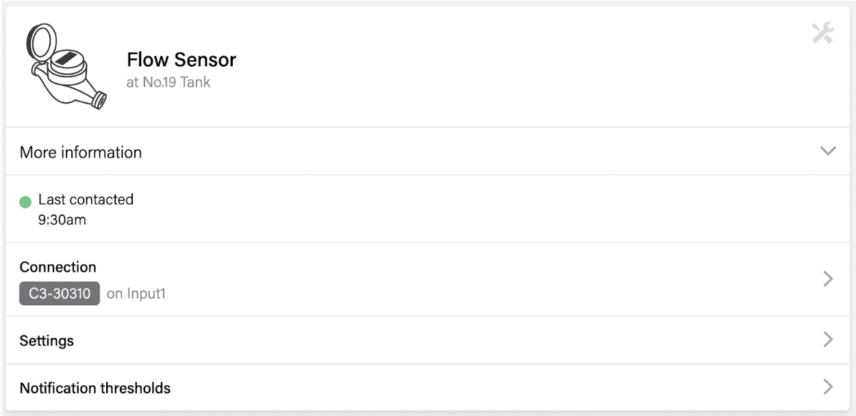Viewport: 856px width, 416px height.
Task: Click the Connection heading text
Action: [x=58, y=267]
